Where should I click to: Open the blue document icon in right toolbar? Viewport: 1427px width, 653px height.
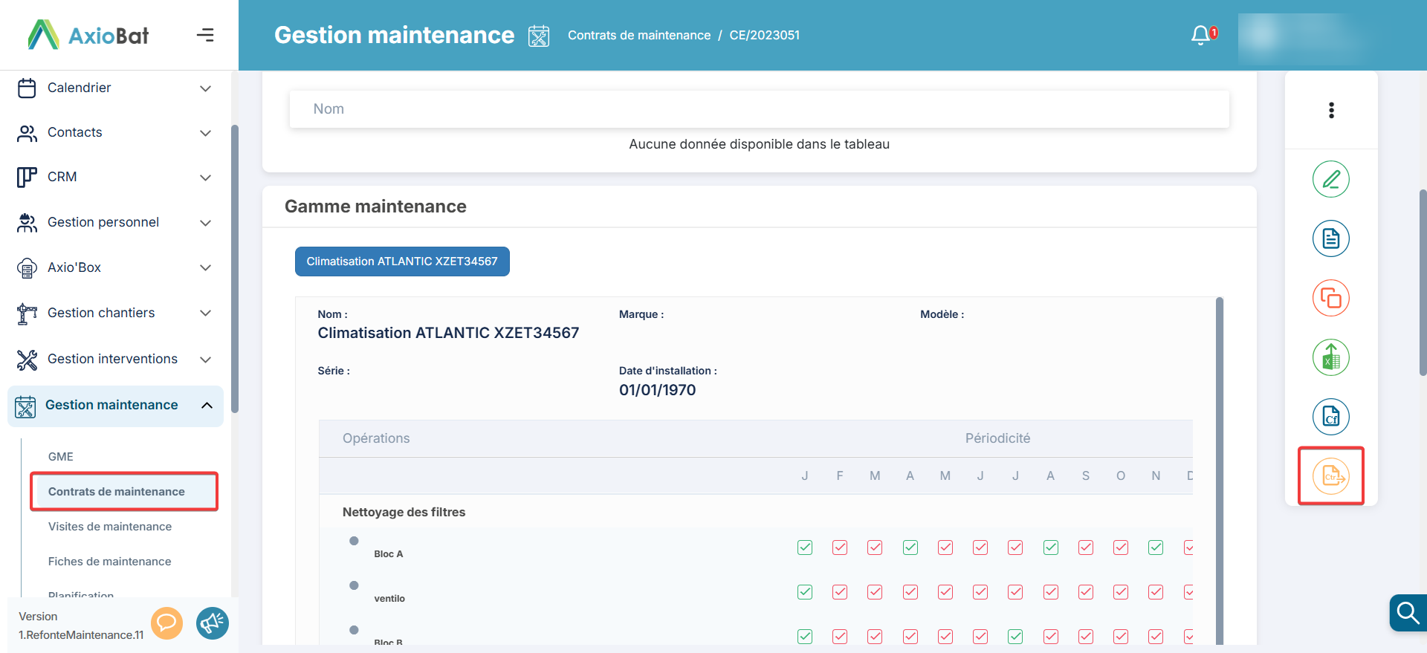(x=1330, y=238)
